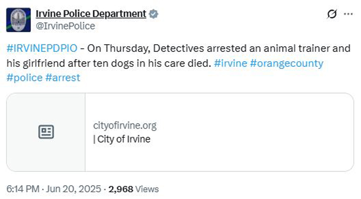
Task: Open the #police hashtag
Action: tap(25, 78)
